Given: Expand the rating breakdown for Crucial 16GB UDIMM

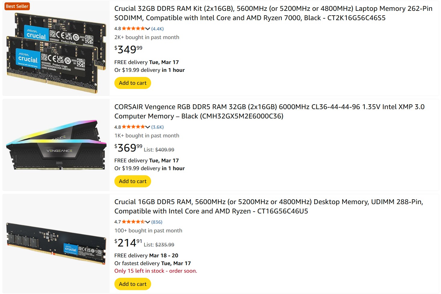Looking at the screenshot, I should 147,222.
